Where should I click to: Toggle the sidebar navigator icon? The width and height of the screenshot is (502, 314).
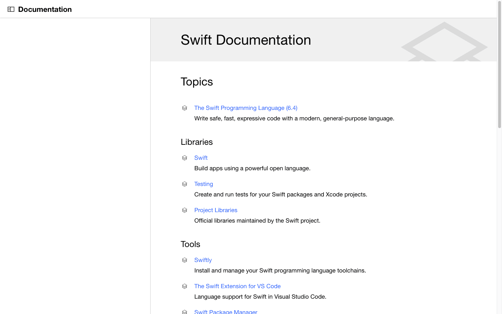coord(11,9)
